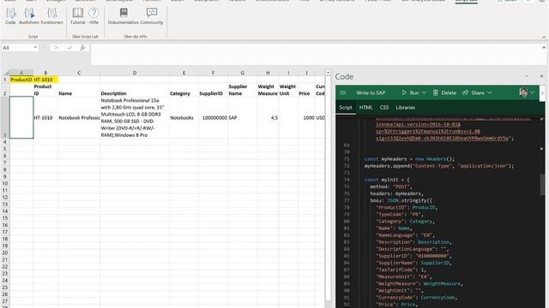Select the notebook description text cell
Image resolution: width=549 pixels, height=308 pixels.
point(135,118)
